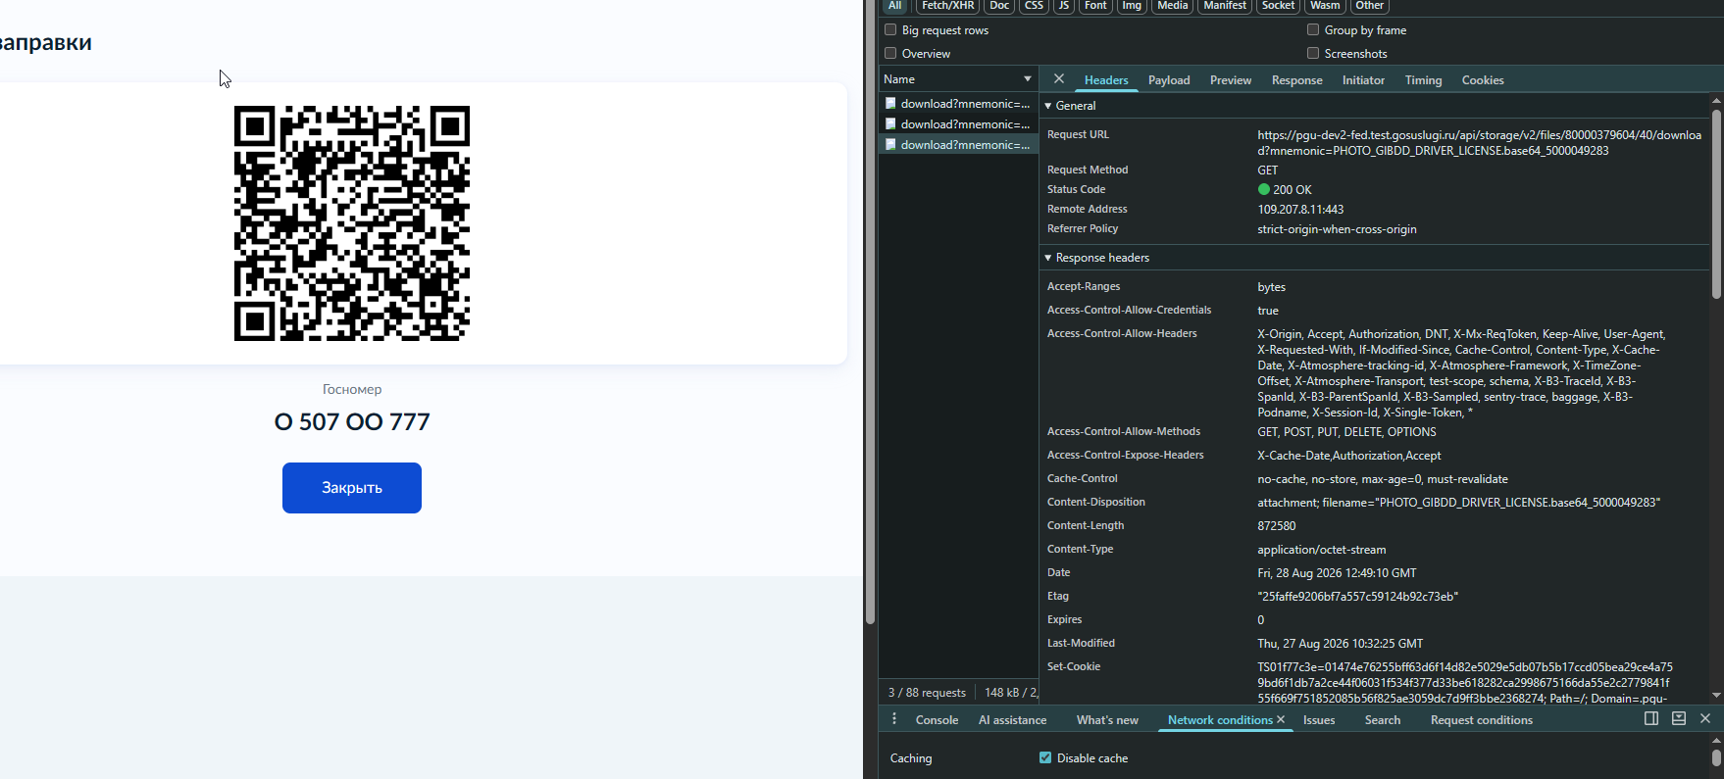
Task: Open the Issues drawer tab
Action: (1319, 720)
